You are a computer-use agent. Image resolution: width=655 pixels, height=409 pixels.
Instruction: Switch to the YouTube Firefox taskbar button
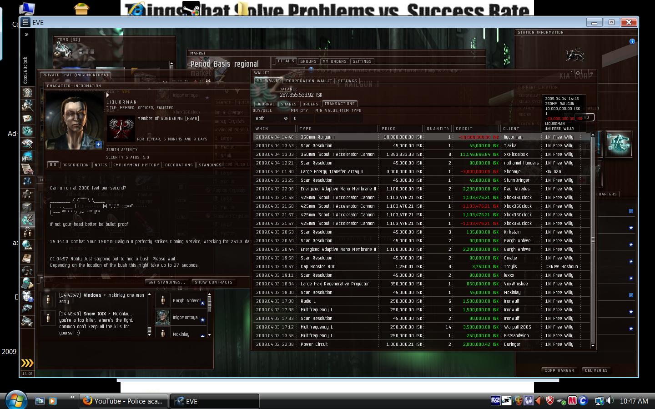[x=124, y=401]
